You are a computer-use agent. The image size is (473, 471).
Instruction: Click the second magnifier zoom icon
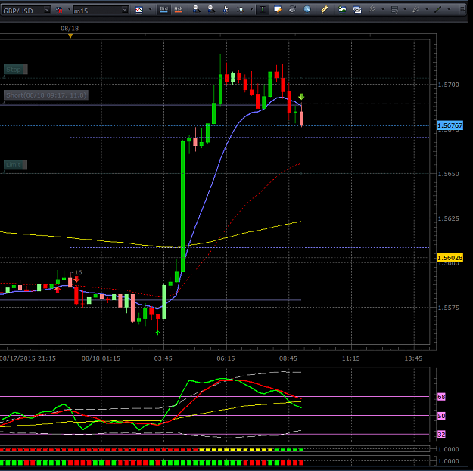click(211, 9)
